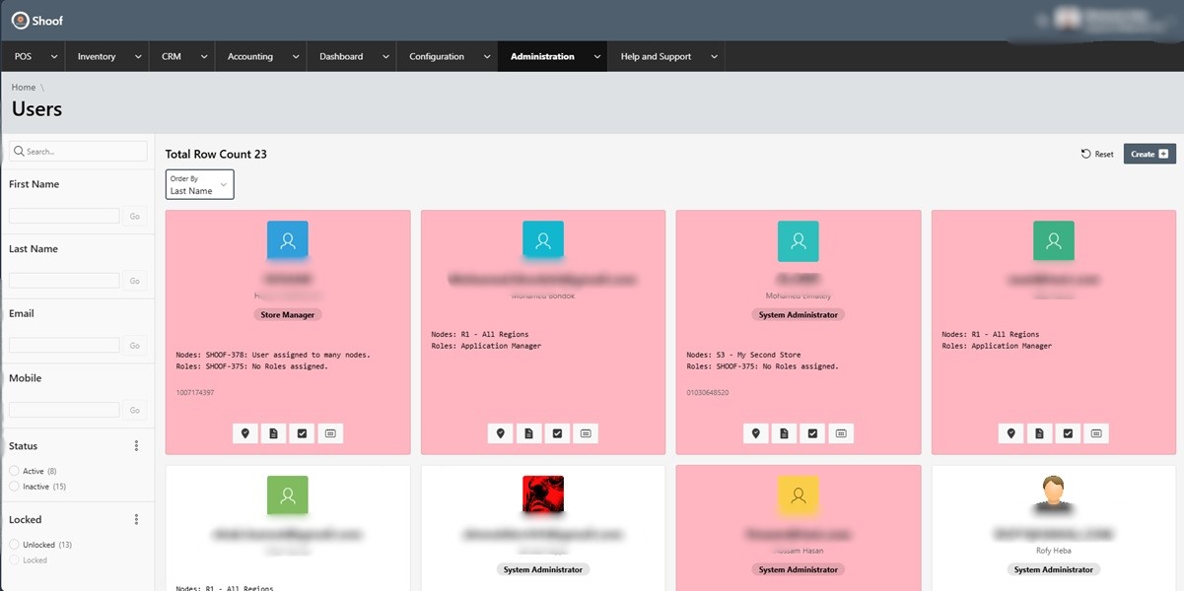This screenshot has width=1184, height=591.
Task: Click the Shoof logo
Action: (37, 20)
